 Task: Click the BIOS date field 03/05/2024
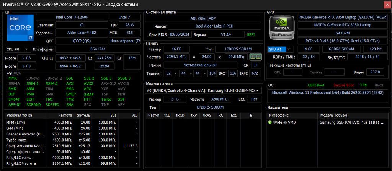point(180,34)
